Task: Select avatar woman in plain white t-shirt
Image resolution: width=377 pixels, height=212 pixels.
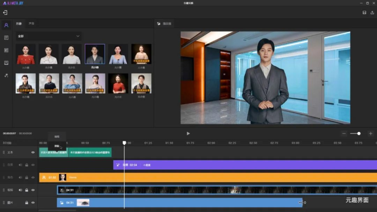Action: tap(72, 54)
